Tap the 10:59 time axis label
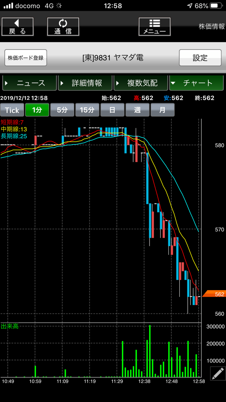The image size is (226, 402). point(35,382)
